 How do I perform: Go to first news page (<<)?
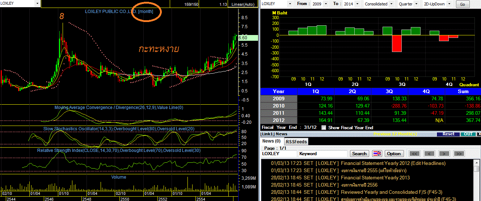point(414,153)
